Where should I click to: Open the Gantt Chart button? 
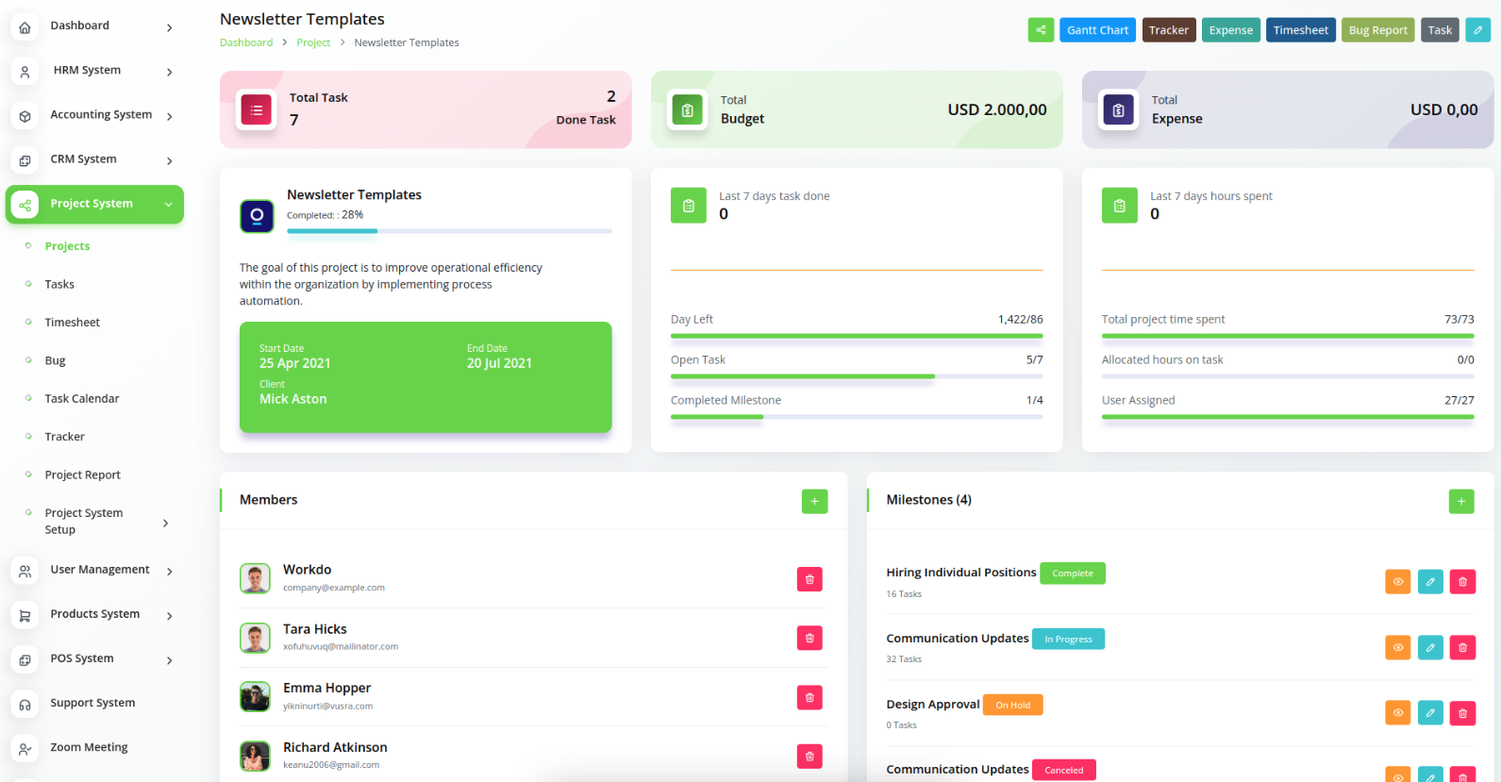1097,30
